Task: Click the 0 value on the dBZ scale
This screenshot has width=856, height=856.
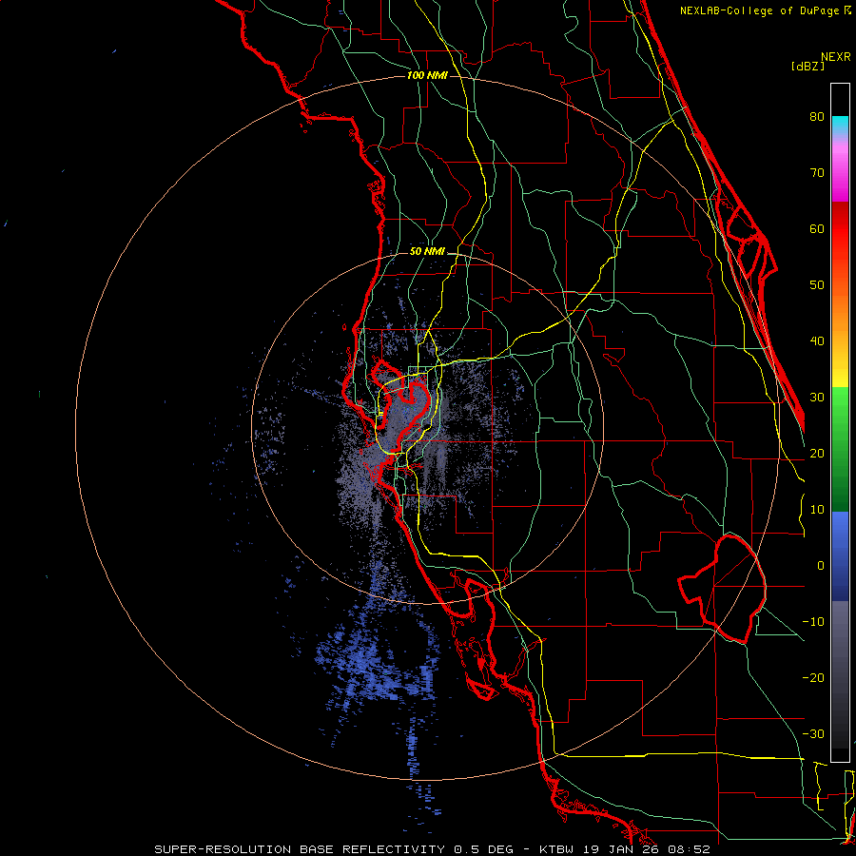Action: [x=821, y=566]
